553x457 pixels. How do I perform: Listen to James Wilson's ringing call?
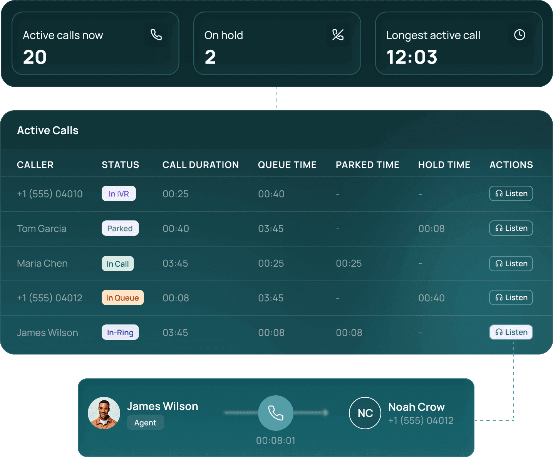[511, 332]
